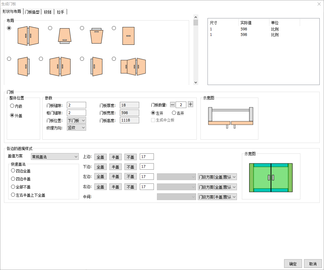Focus 右边 cover value field
Viewport: 324px width, 270px height.
click(x=147, y=187)
